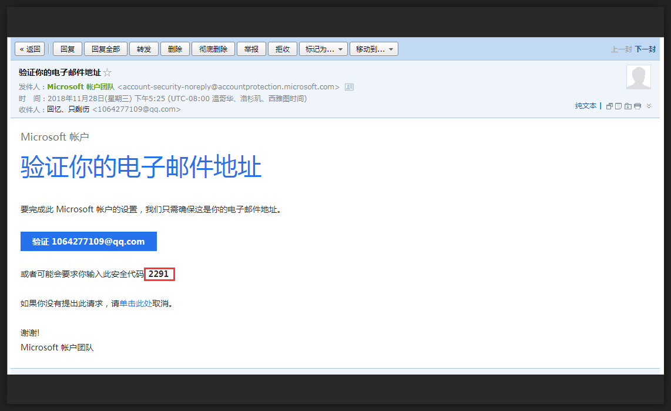Viewport: 671px width, 411px height.
Task: Forward the email with 转发
Action: (144, 49)
